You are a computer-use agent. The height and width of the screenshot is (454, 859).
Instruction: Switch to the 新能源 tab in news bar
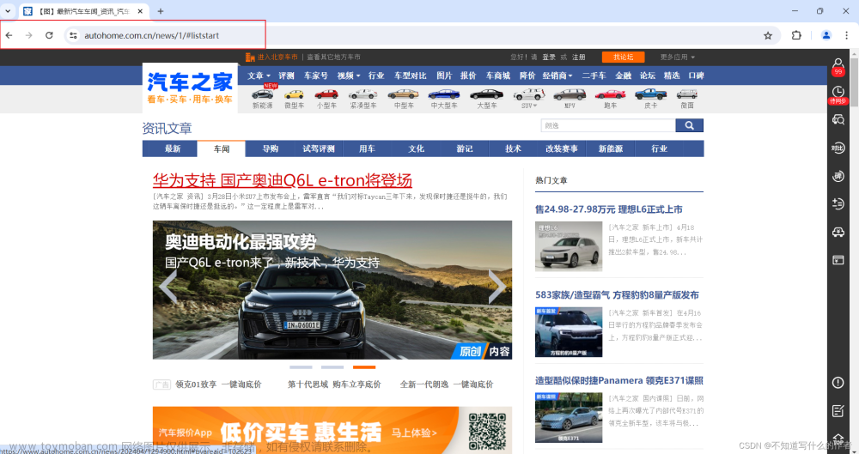click(x=610, y=149)
